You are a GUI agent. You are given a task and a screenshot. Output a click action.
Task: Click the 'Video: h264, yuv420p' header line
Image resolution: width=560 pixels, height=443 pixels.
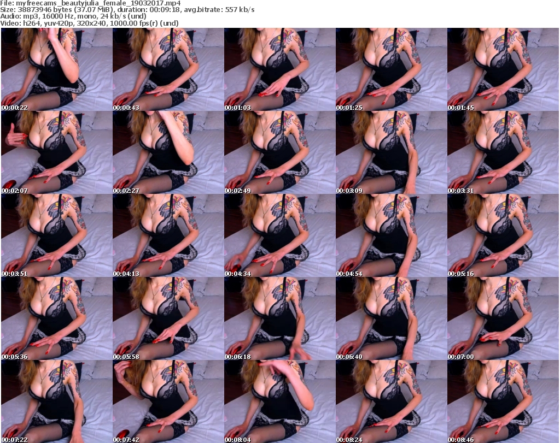[x=89, y=23]
